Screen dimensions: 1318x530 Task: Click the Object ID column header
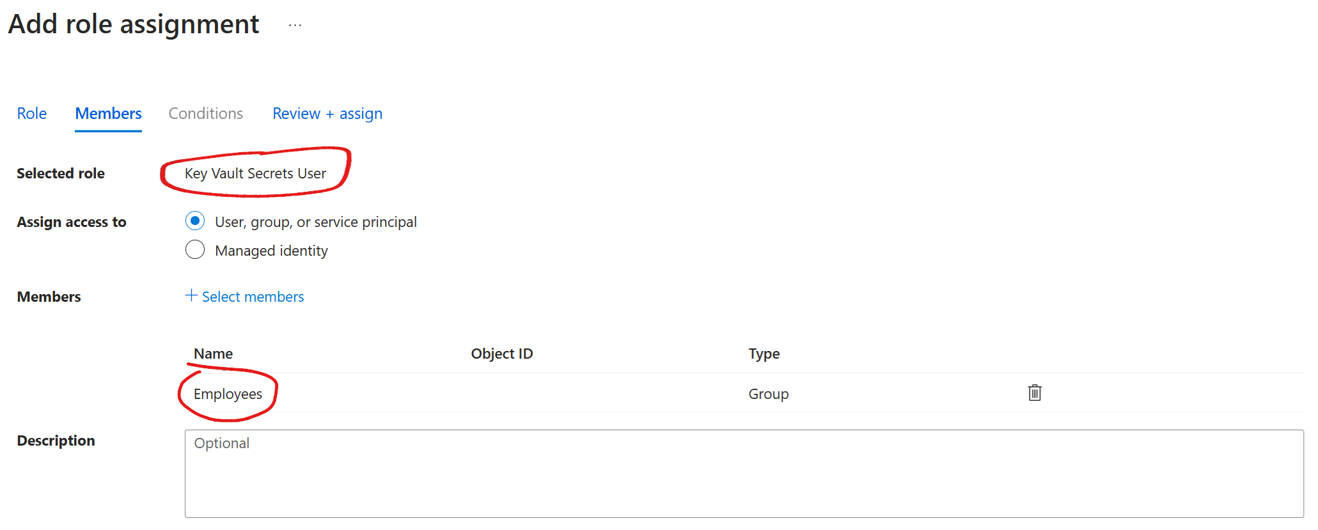coord(501,354)
